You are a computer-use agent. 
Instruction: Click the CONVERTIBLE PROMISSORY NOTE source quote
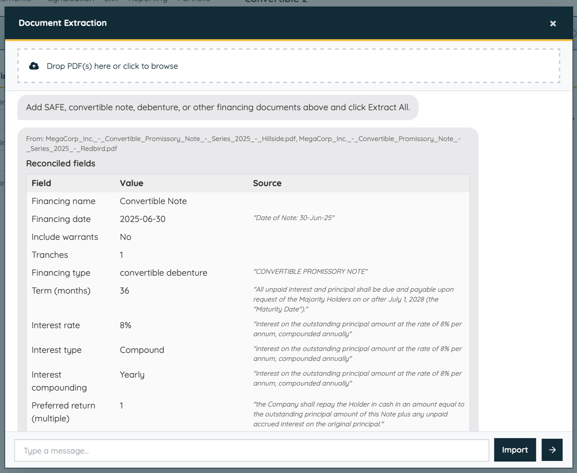(x=310, y=271)
